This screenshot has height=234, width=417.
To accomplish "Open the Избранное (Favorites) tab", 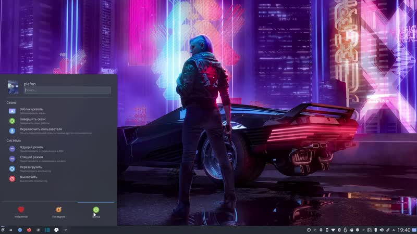I will point(21,212).
